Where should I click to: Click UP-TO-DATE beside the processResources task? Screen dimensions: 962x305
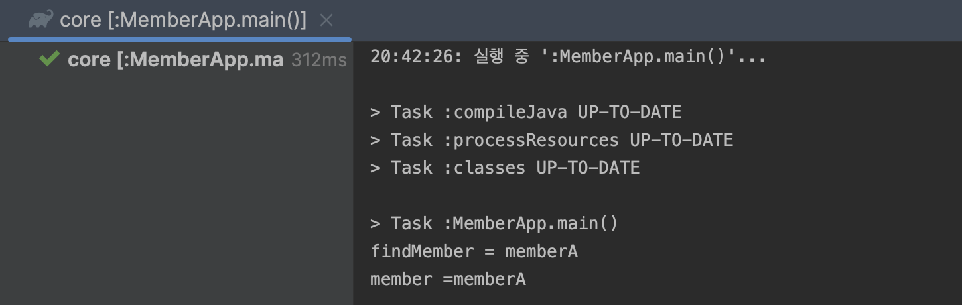point(681,140)
